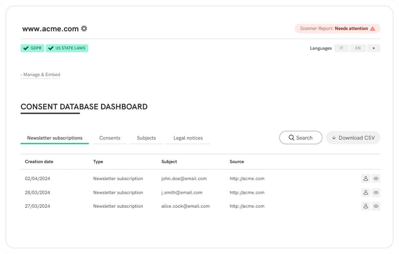Download CSV of consent records
This screenshot has width=399, height=254.
[x=353, y=138]
